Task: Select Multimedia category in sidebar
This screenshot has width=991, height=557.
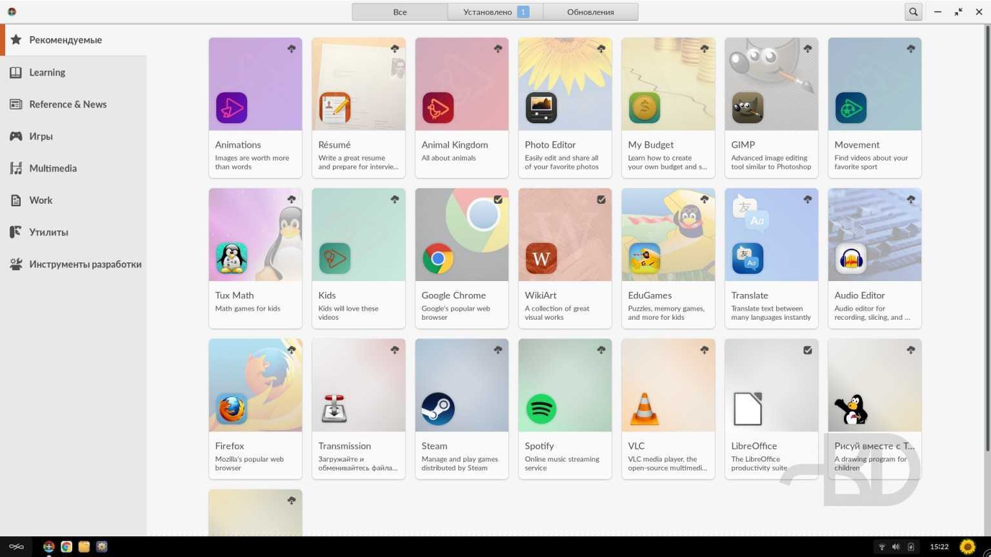Action: coord(52,168)
